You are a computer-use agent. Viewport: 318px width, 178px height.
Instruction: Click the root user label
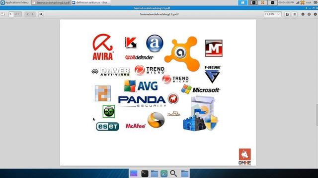coord(309,2)
